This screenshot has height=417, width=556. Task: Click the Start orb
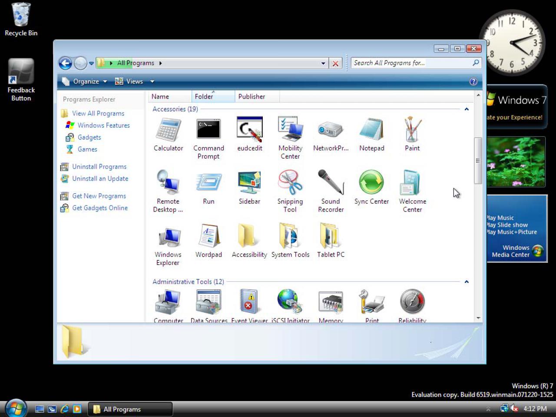[16, 408]
